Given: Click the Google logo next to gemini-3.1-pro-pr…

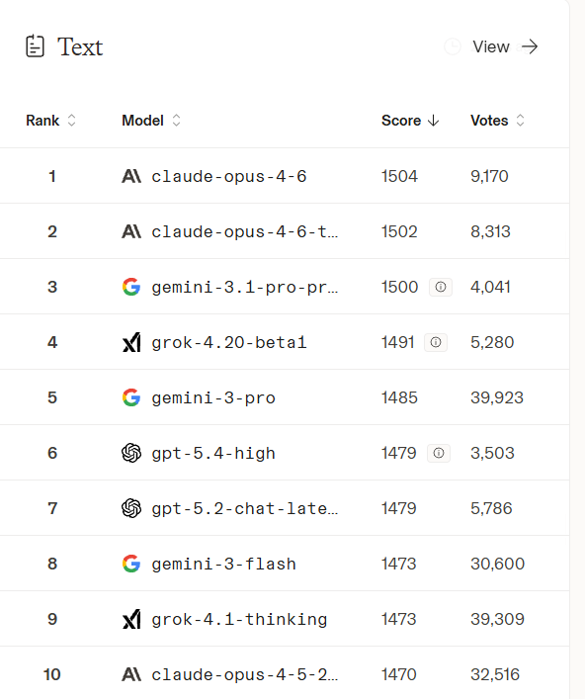Looking at the screenshot, I should point(131,287).
